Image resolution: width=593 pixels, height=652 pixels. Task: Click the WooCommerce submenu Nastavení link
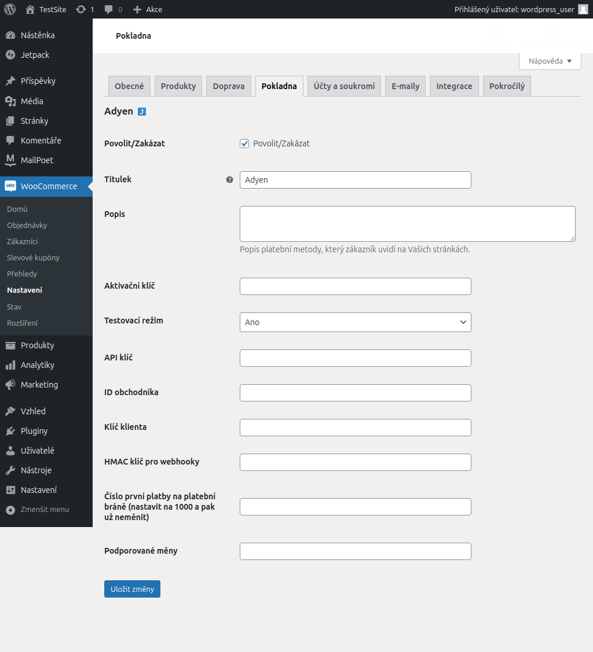tap(24, 290)
